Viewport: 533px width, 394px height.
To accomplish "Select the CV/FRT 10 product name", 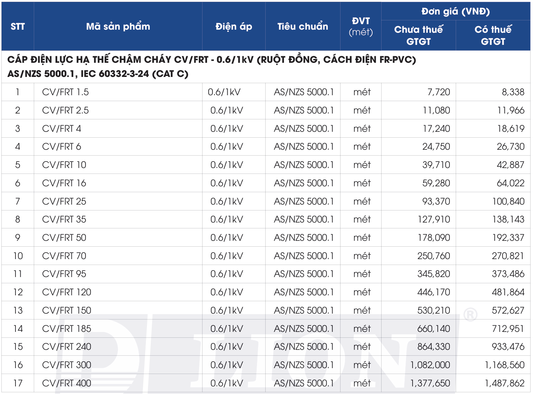I will coord(64,165).
